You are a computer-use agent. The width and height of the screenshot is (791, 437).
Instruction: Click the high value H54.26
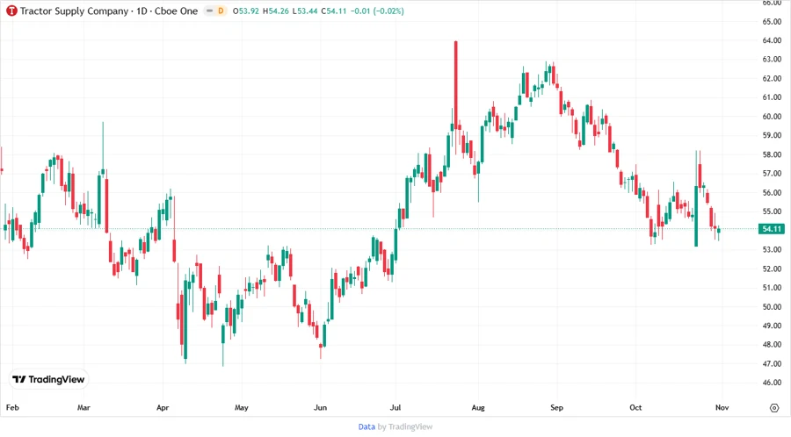point(276,11)
